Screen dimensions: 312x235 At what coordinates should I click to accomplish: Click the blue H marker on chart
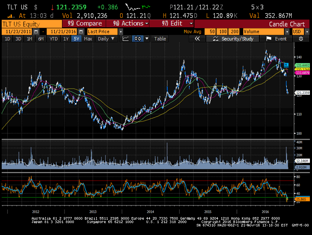286,65
